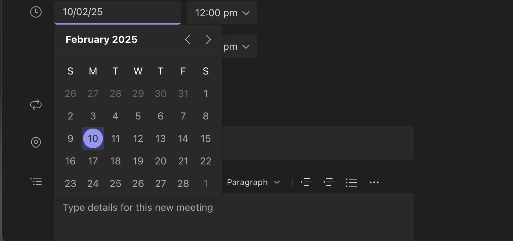The image size is (513, 241).
Task: Select the meeting details icon in sidebar
Action: 36,182
